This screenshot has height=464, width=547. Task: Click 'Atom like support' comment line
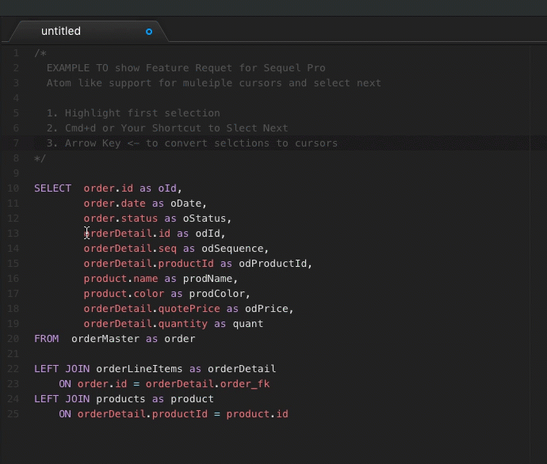[214, 83]
